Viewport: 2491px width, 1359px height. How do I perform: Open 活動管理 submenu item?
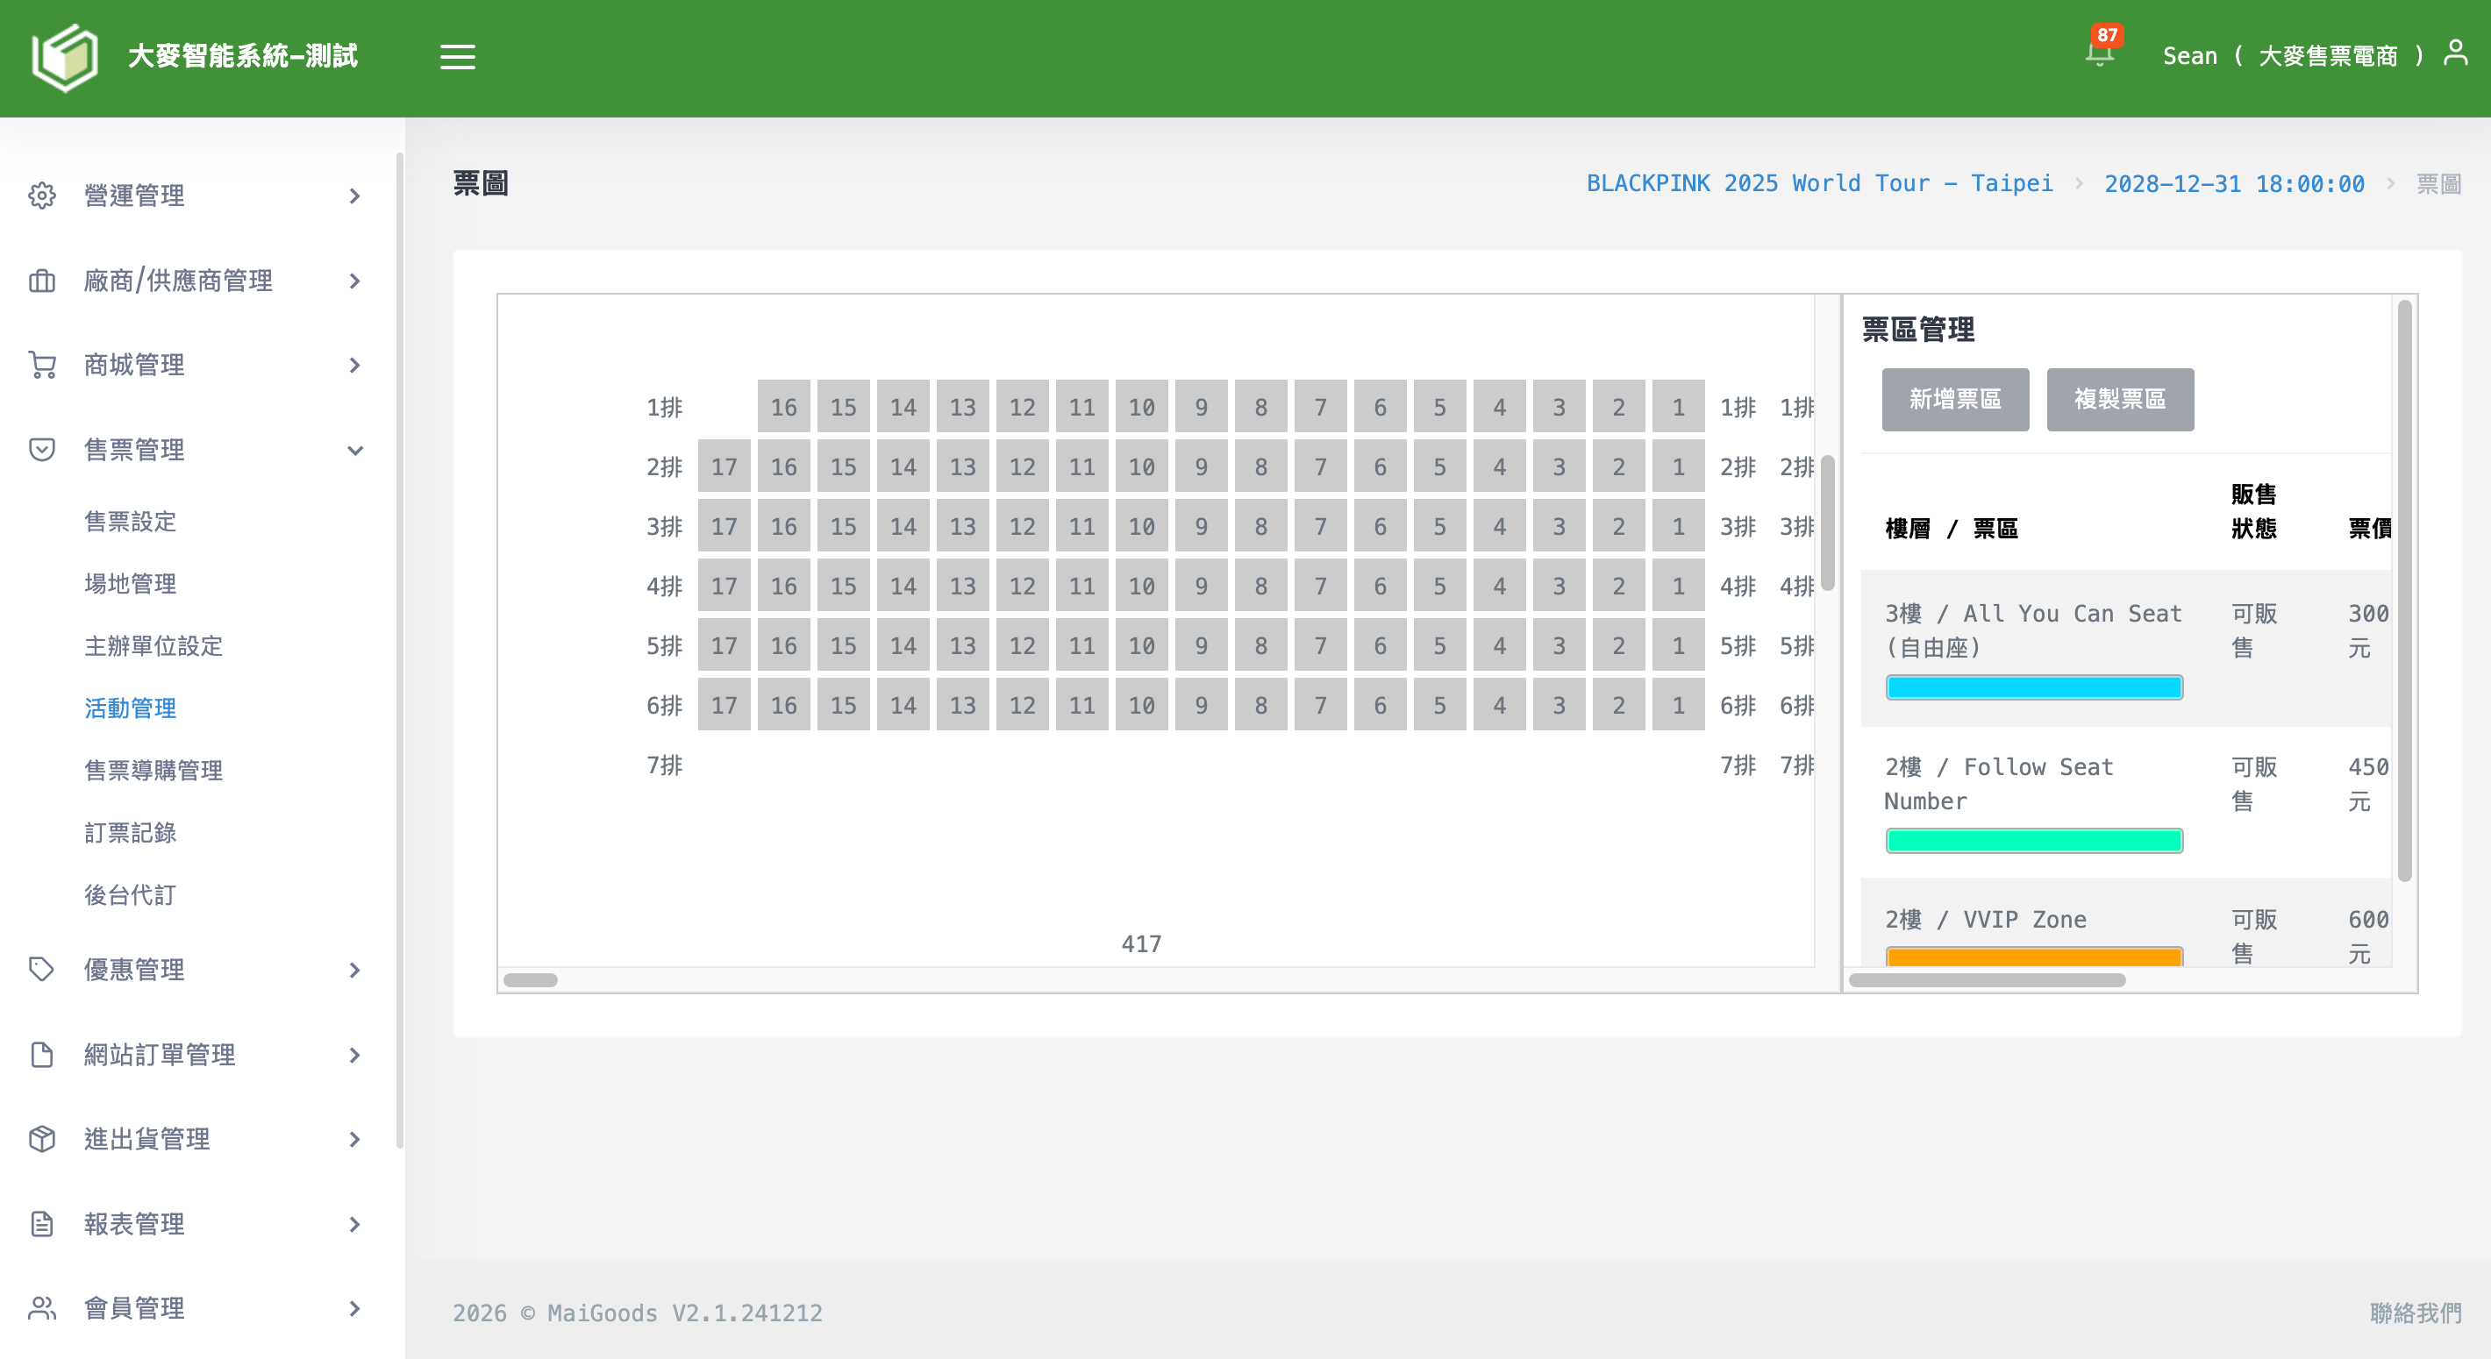131,708
